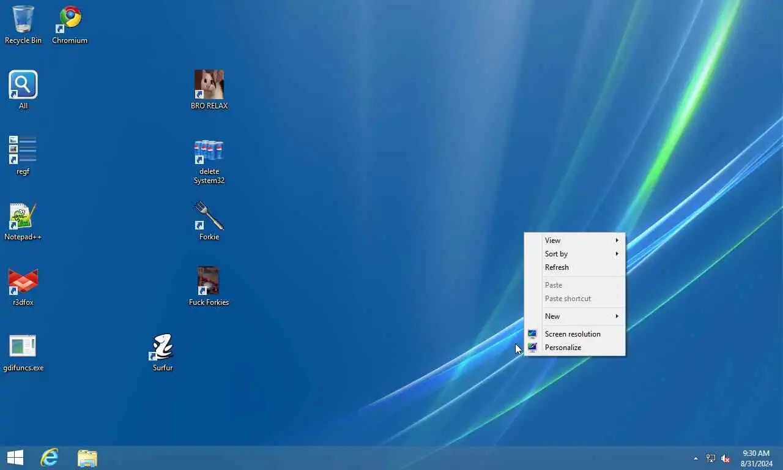Open the Recycle Bin desktop icon
783x470 pixels.
click(23, 24)
